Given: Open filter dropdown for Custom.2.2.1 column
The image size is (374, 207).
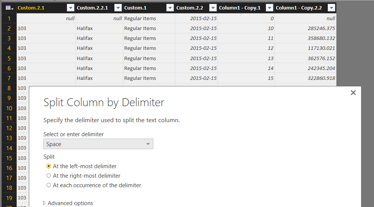Looking at the screenshot, I should (x=118, y=8).
